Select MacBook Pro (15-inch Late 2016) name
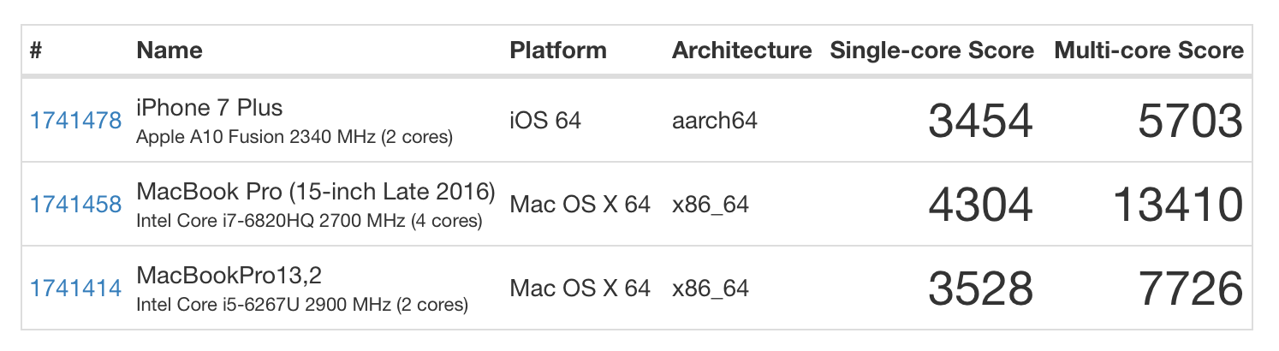The image size is (1279, 351). pyautogui.click(x=316, y=192)
